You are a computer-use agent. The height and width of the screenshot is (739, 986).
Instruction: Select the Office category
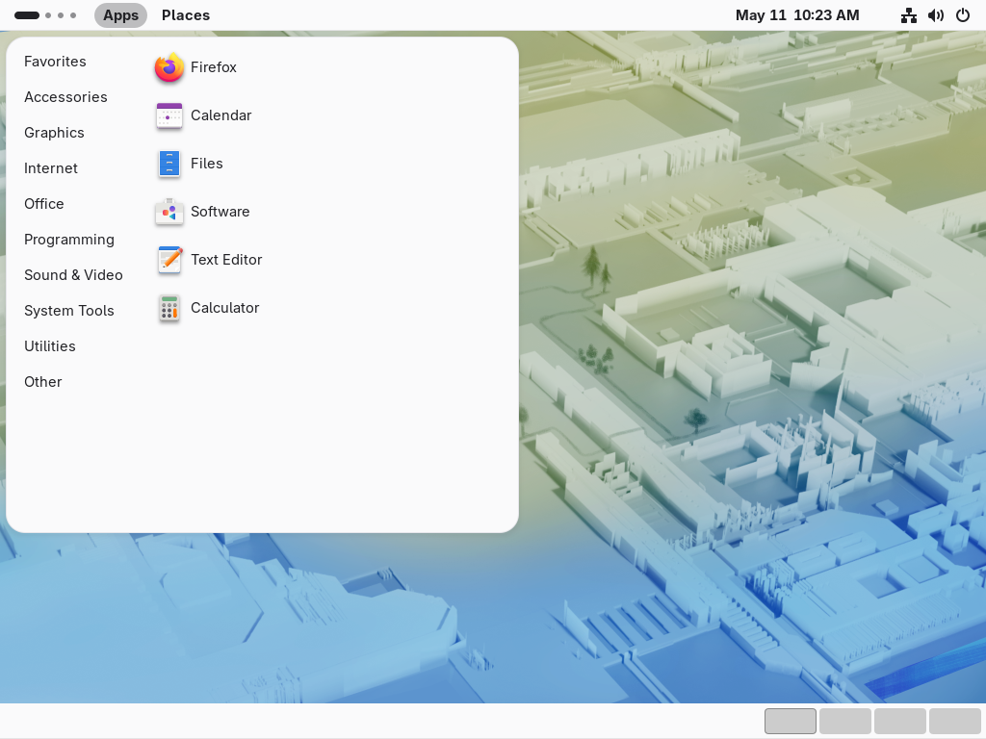(44, 204)
